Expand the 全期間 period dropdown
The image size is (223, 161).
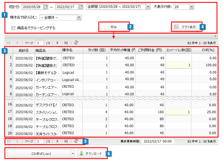click(x=148, y=7)
